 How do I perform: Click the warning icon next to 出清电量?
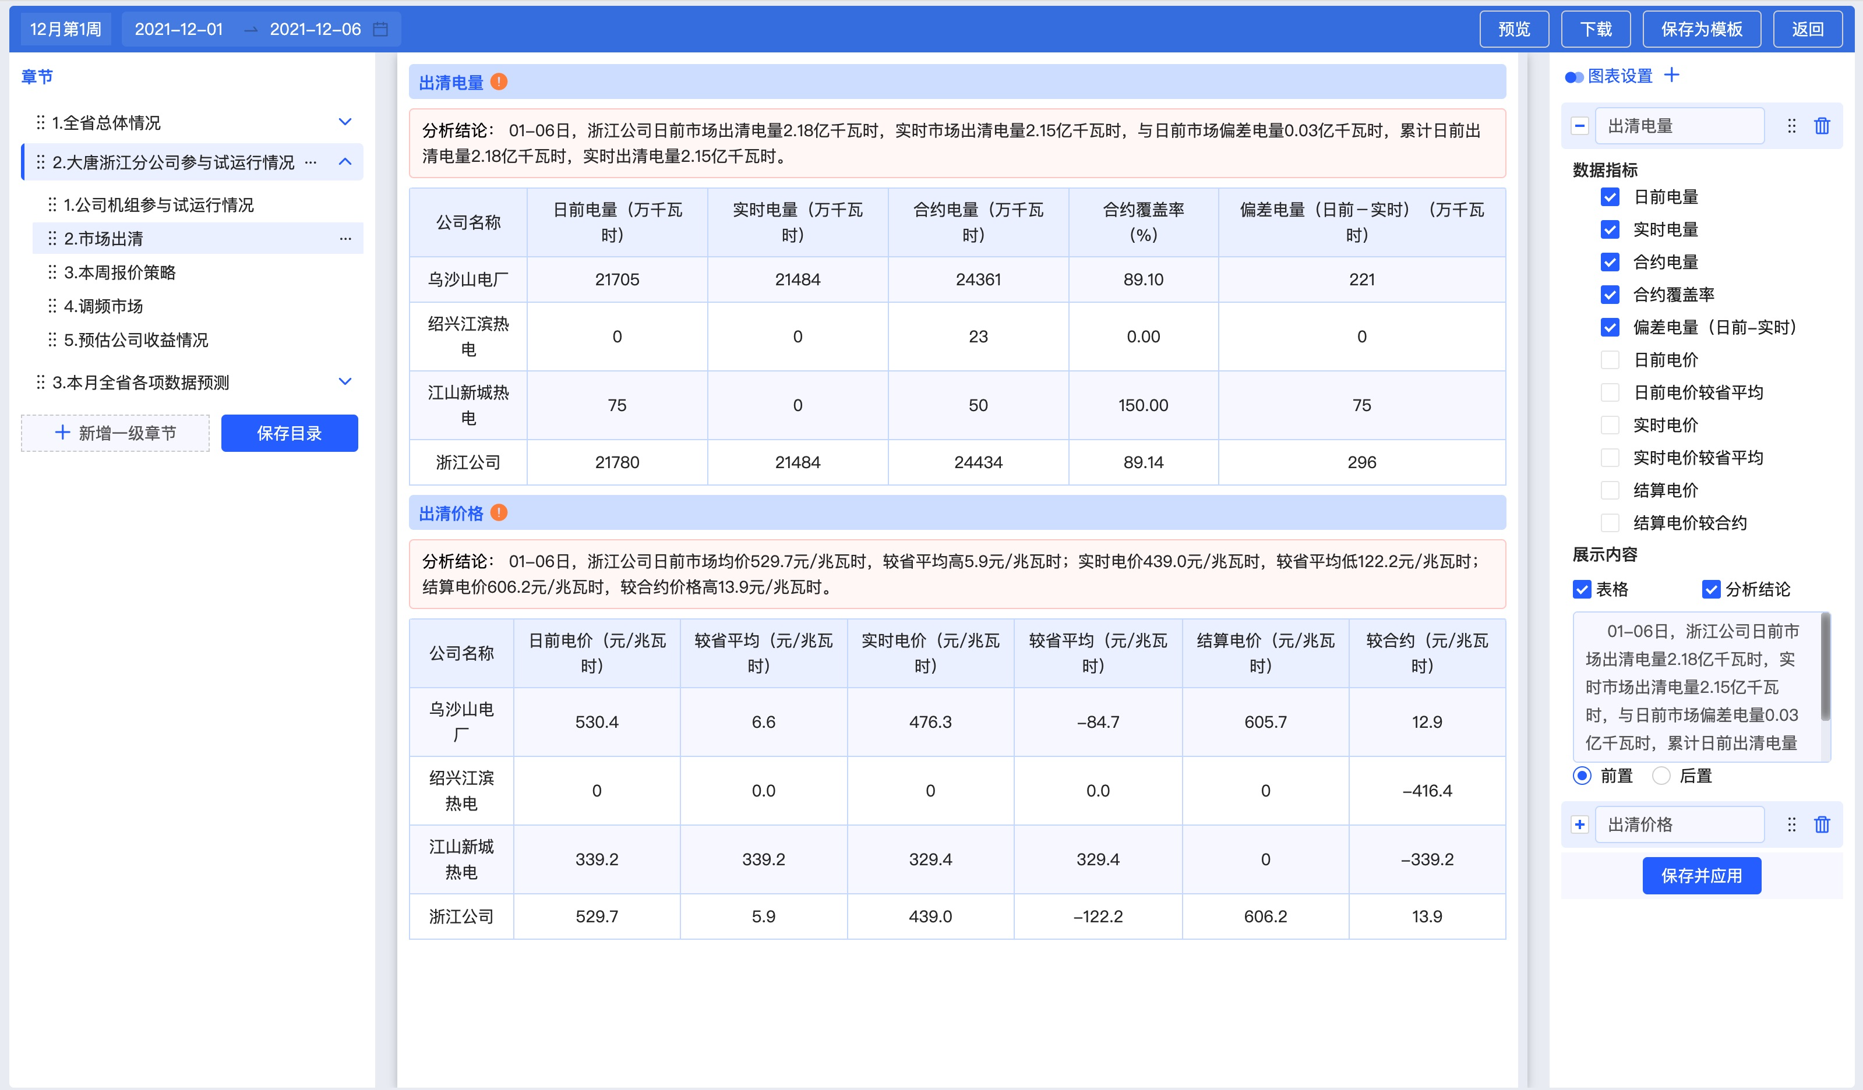499,82
